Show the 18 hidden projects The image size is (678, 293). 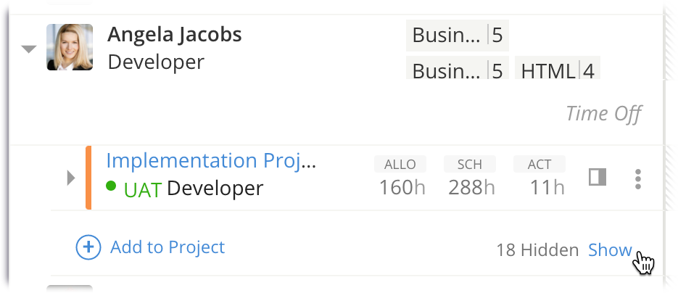point(610,250)
